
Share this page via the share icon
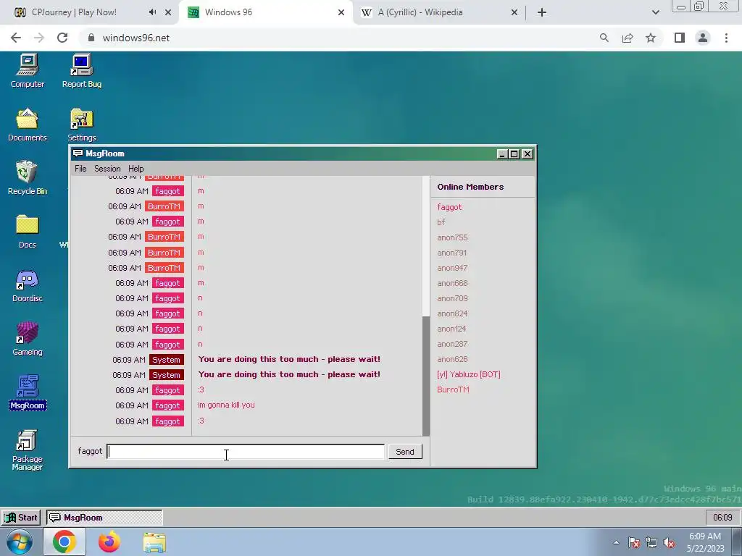[628, 38]
